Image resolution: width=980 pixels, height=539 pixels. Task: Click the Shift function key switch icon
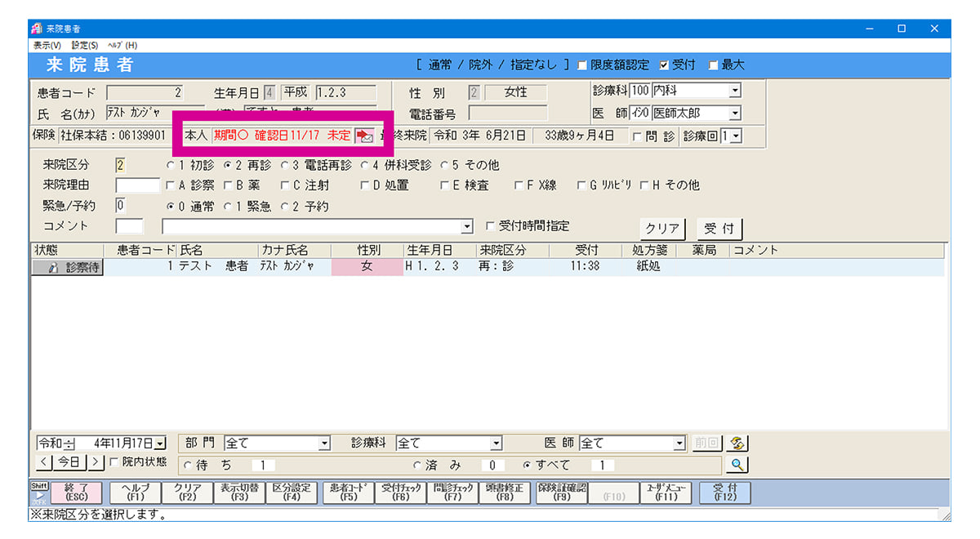pyautogui.click(x=39, y=492)
